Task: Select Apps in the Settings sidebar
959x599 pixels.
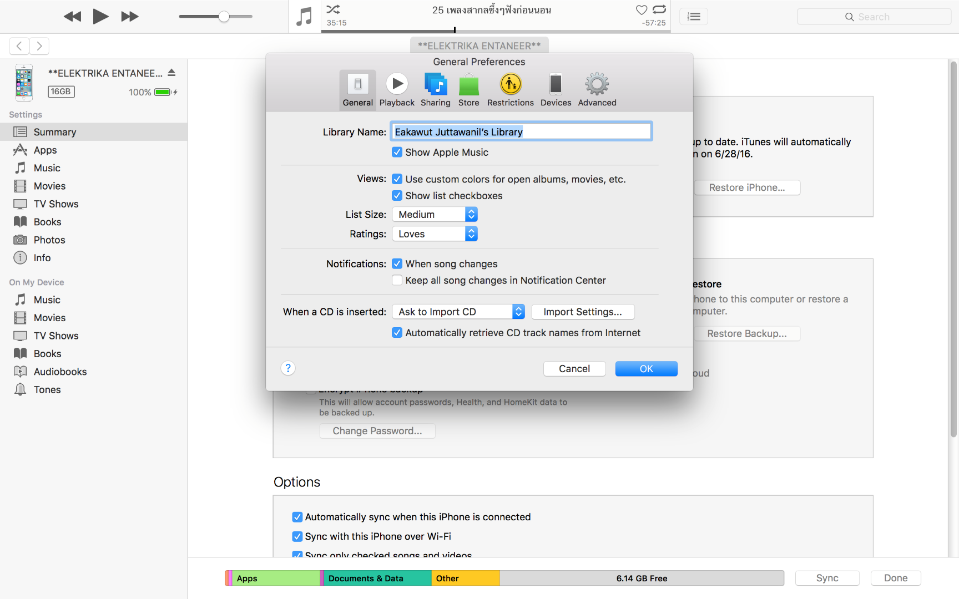Action: coord(94,150)
